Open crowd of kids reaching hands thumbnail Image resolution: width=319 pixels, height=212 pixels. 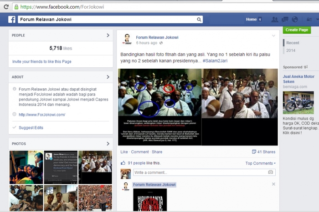point(26,198)
